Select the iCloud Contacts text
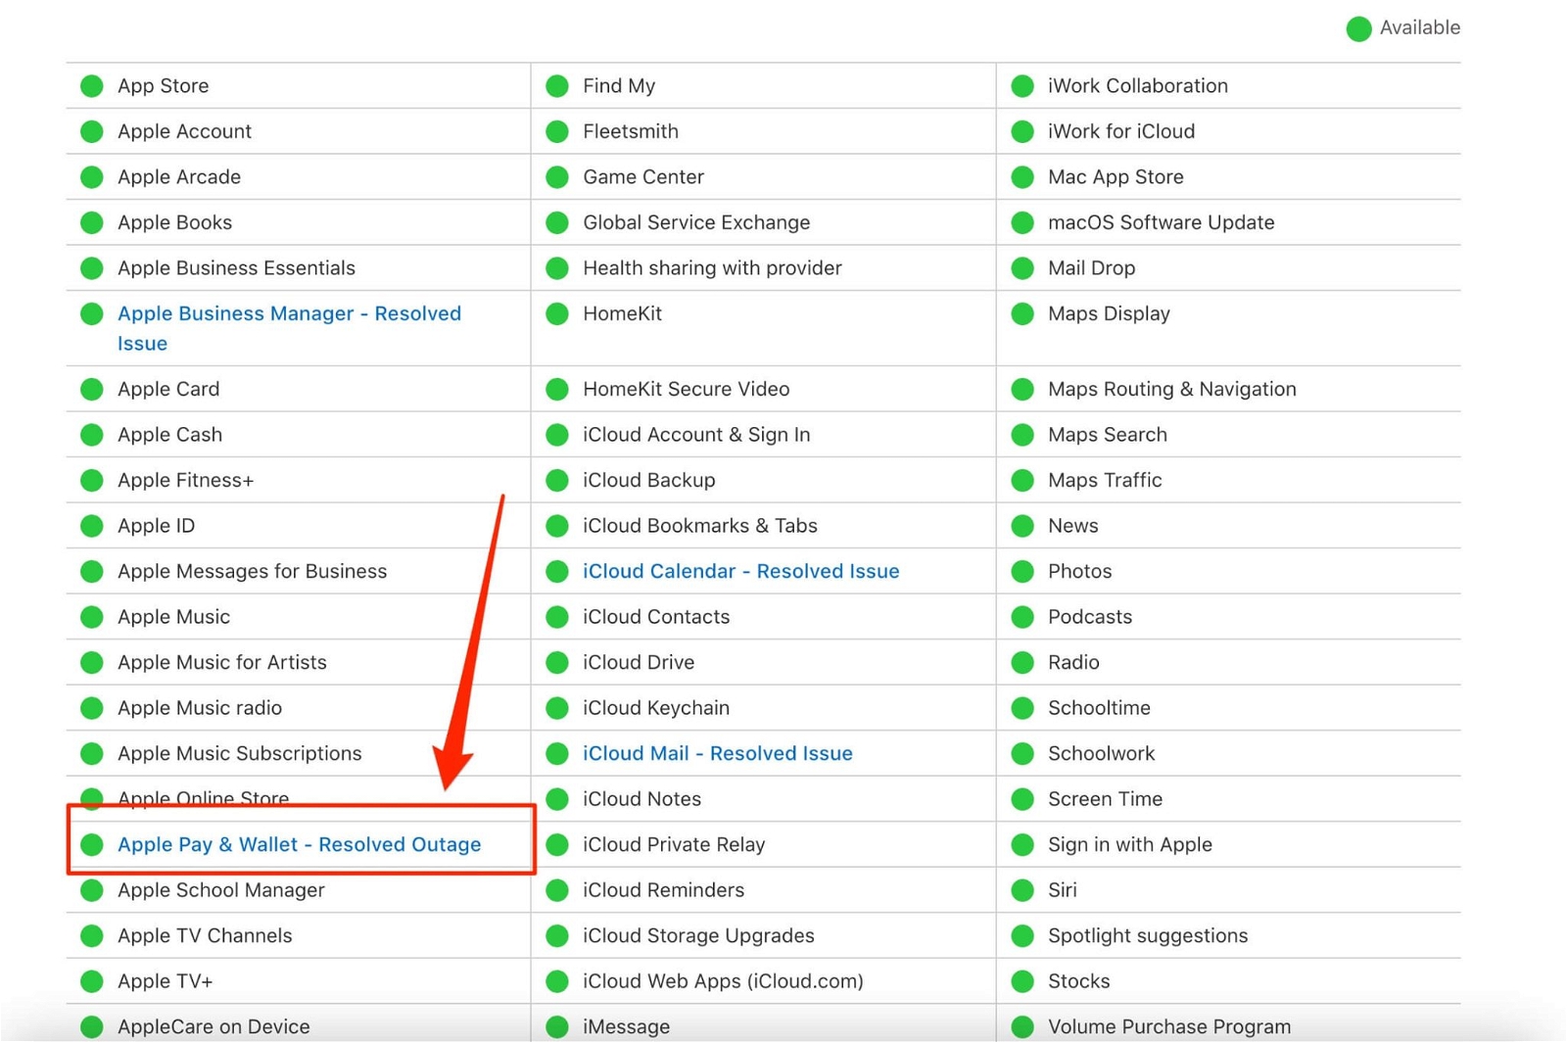Viewport: 1567px width, 1042px height. point(656,617)
